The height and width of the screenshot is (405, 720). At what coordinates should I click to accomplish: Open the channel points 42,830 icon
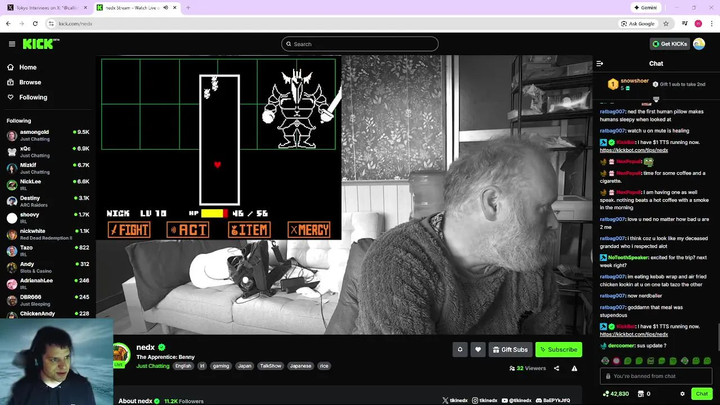pos(606,394)
